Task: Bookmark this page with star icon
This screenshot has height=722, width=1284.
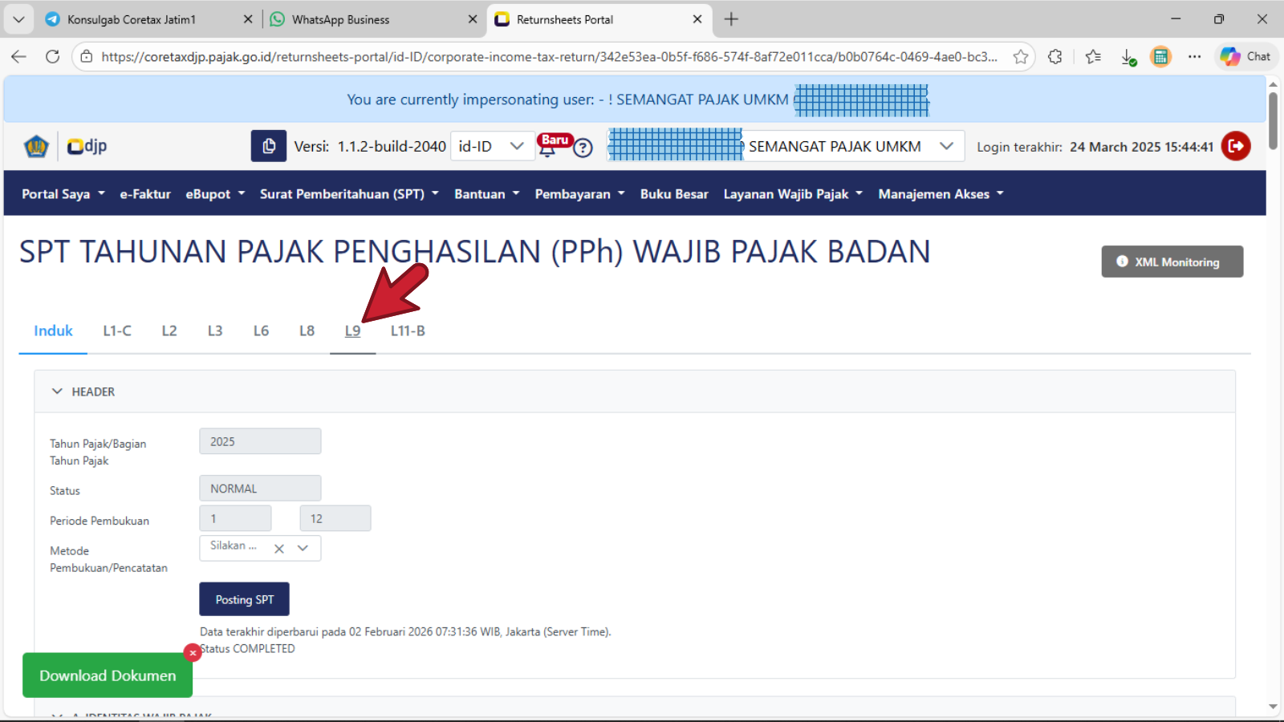Action: (x=1020, y=57)
